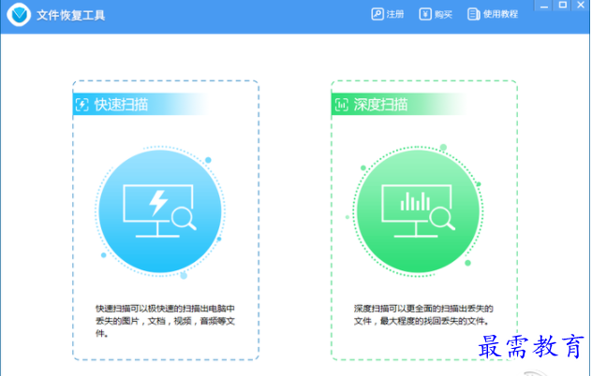Click the 注册 key icon

[377, 14]
